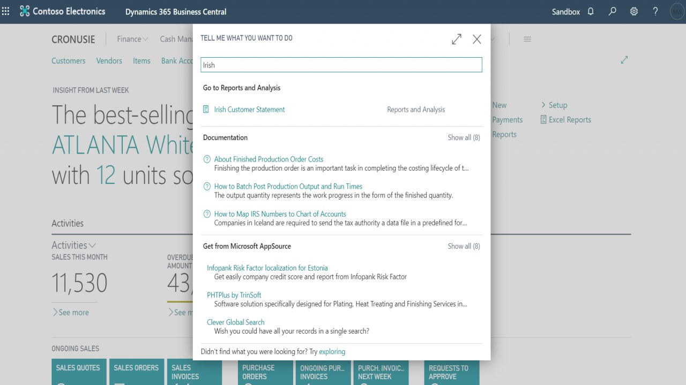The height and width of the screenshot is (385, 686).
Task: Open the notifications bell
Action: [591, 11]
